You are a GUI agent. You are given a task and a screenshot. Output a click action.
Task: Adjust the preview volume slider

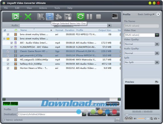pyautogui.click(x=143, y=118)
